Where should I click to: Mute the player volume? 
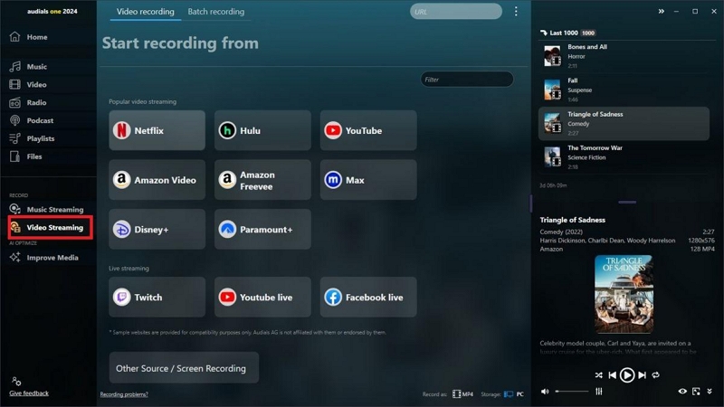pos(545,392)
